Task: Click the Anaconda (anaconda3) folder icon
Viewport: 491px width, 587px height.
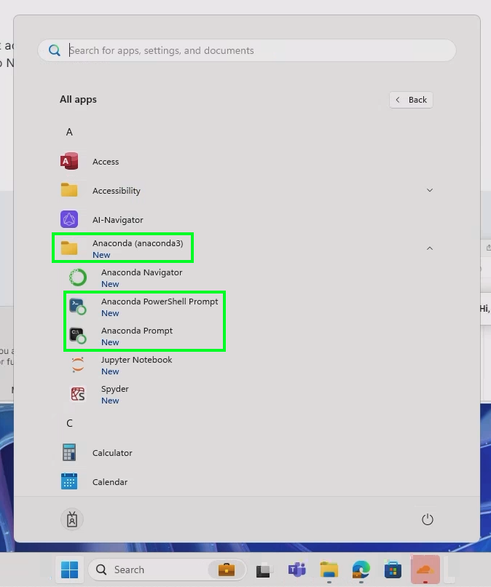Action: (x=69, y=248)
